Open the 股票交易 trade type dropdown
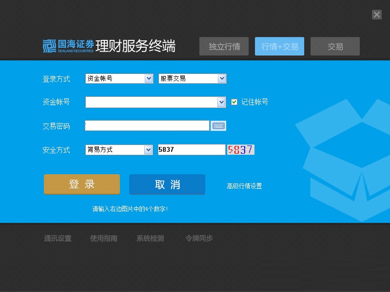 (222, 78)
